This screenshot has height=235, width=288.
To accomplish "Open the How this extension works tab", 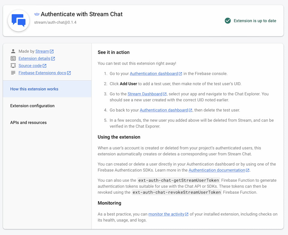I will tap(47, 89).
